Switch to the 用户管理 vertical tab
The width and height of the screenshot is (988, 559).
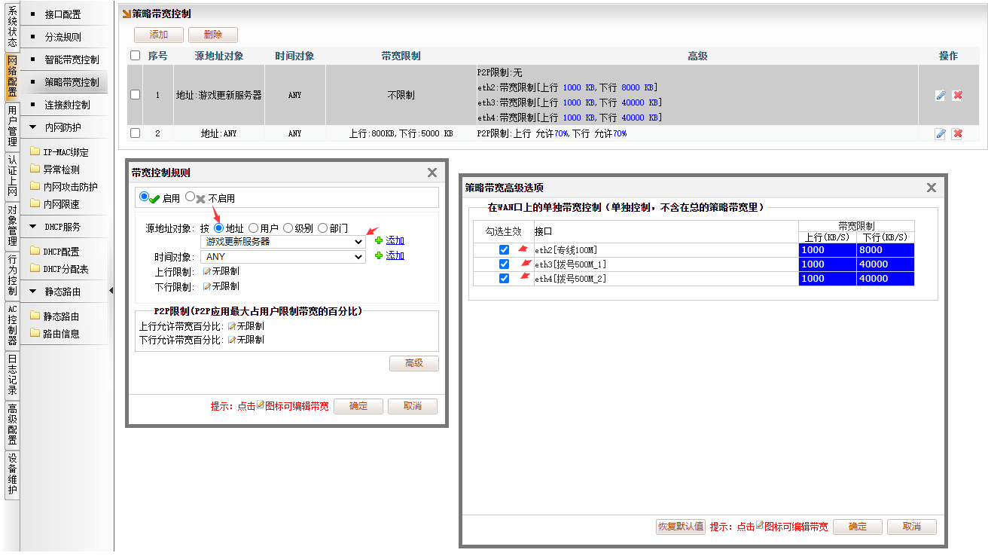click(x=12, y=127)
